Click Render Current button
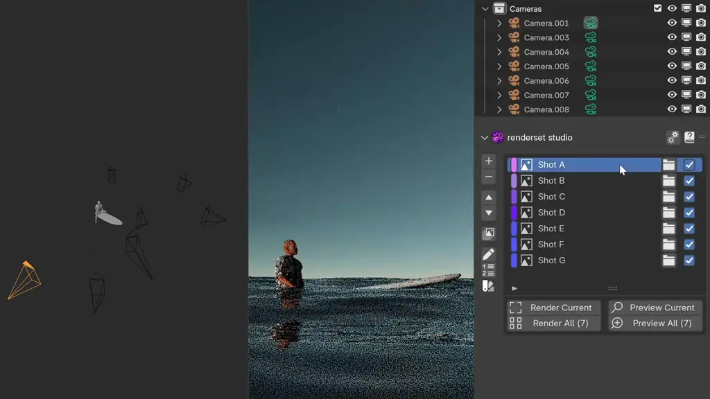710x399 pixels. (x=554, y=308)
